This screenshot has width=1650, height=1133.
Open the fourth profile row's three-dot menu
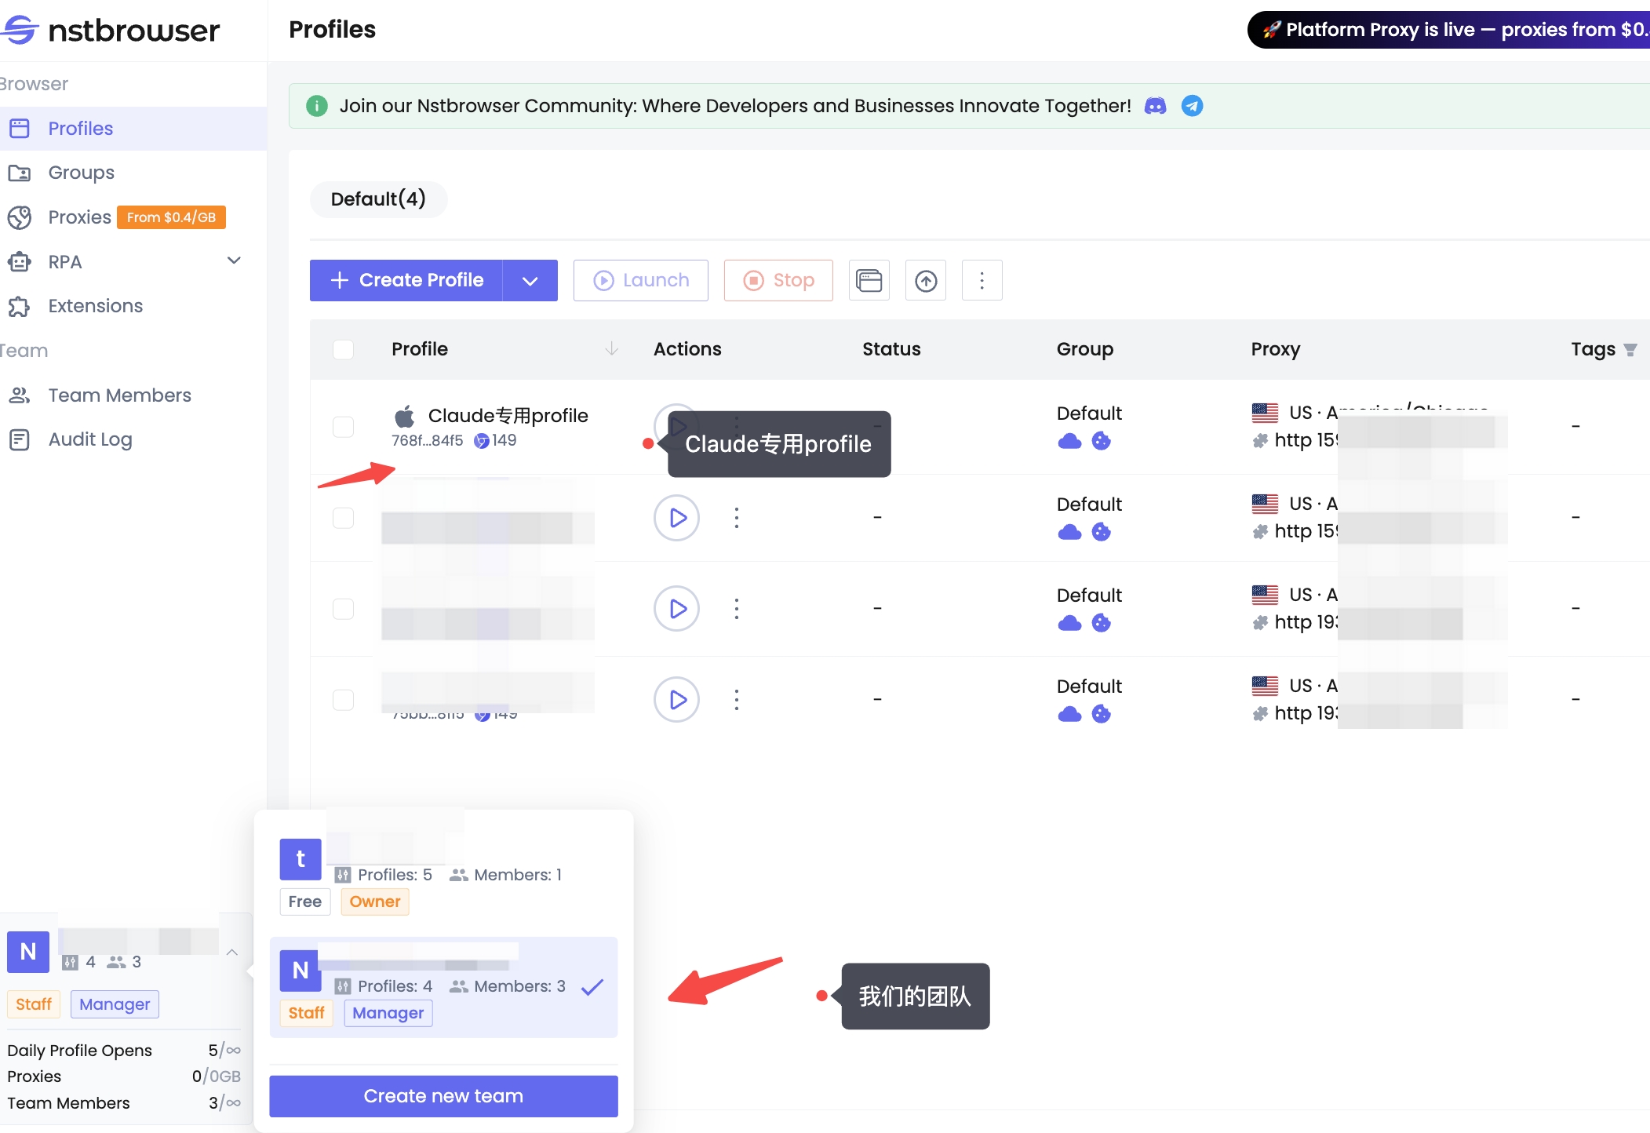736,700
